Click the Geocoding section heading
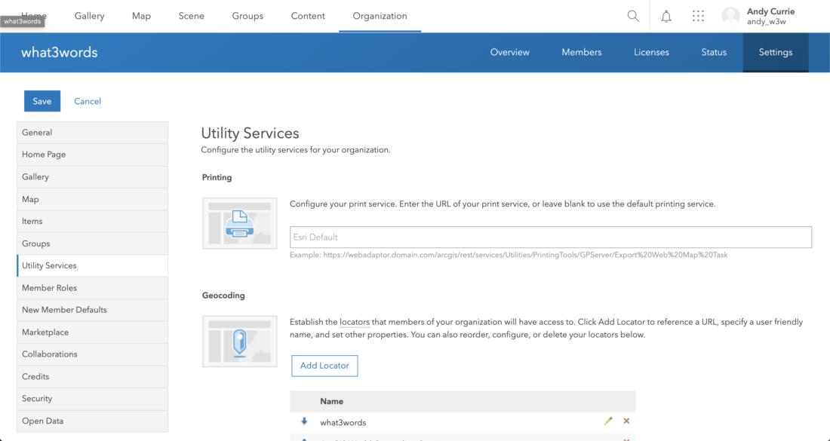The width and height of the screenshot is (830, 441). 223,296
